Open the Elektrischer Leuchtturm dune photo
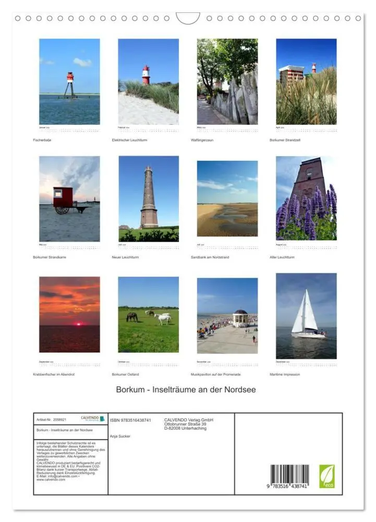This screenshot has width=376, height=522. pyautogui.click(x=148, y=81)
